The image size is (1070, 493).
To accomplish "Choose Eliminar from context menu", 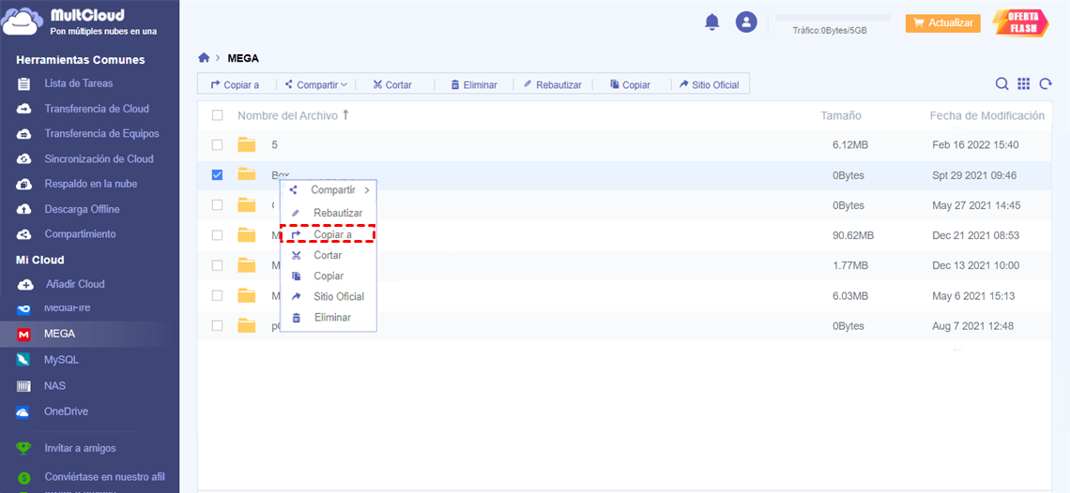I will (329, 317).
